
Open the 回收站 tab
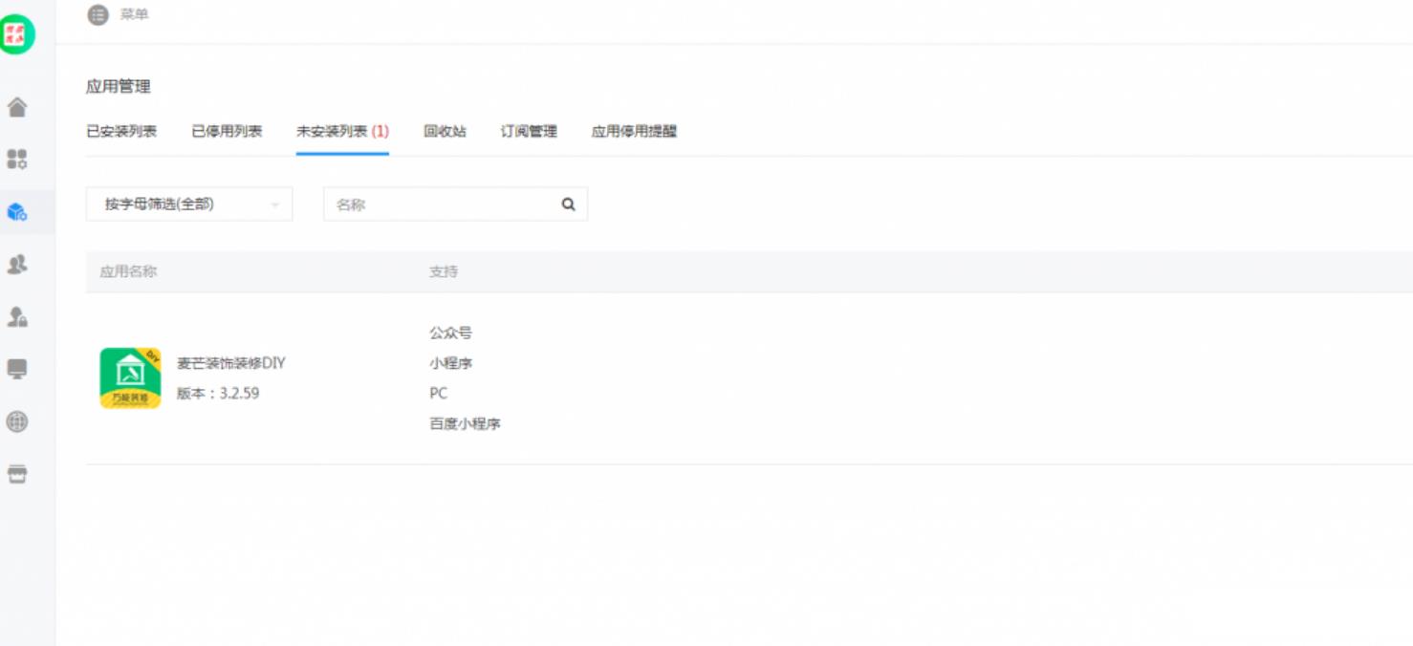point(445,132)
